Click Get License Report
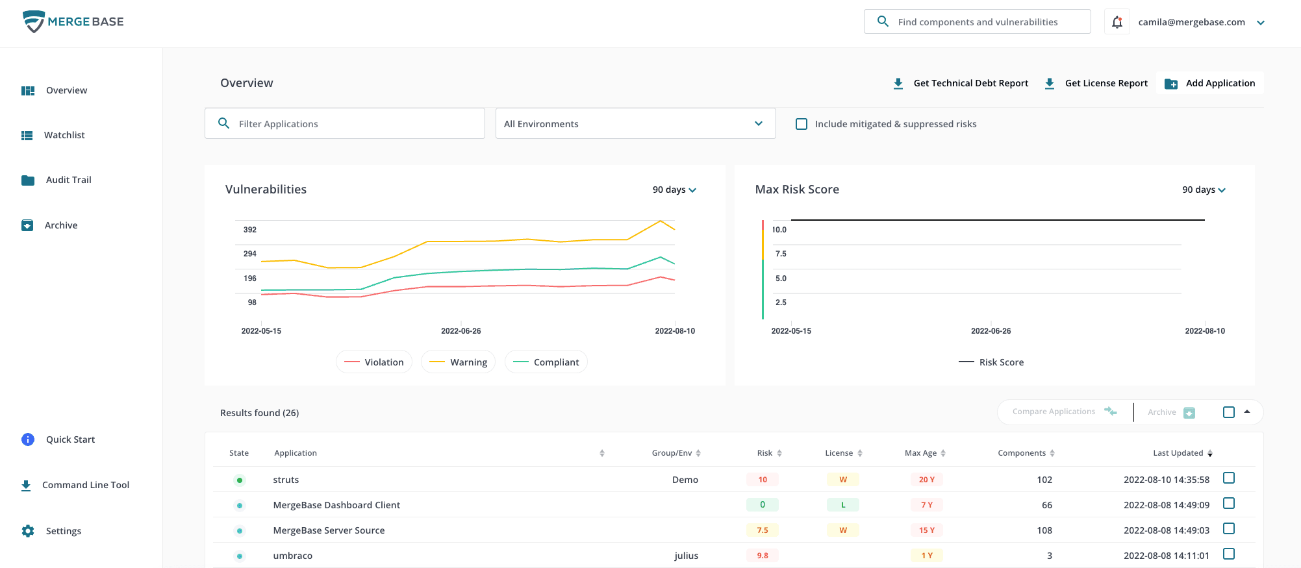The image size is (1301, 568). tap(1096, 83)
